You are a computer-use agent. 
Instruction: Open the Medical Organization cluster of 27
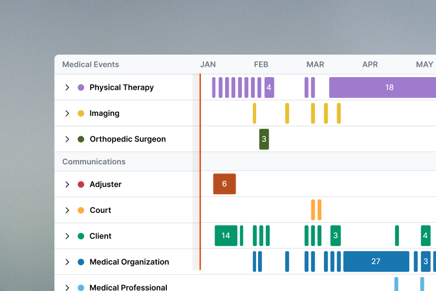[x=376, y=262]
